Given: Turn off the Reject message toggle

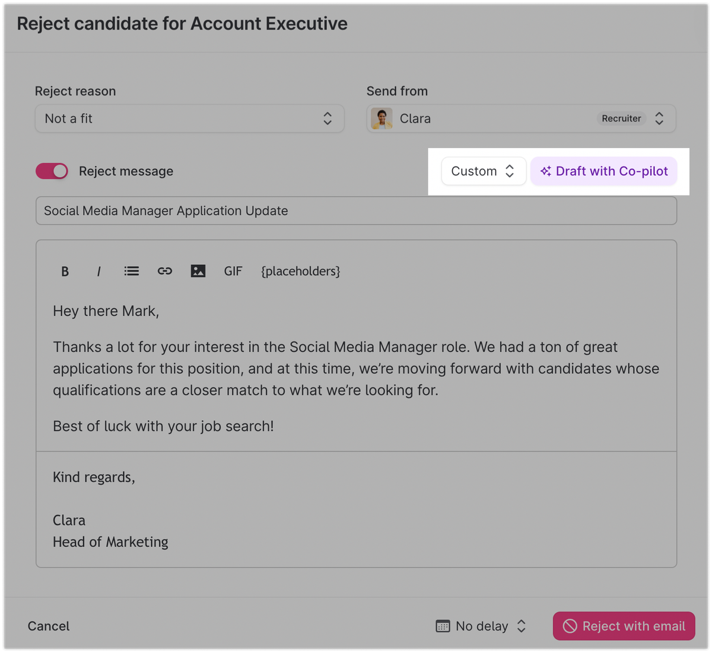Looking at the screenshot, I should pyautogui.click(x=52, y=171).
